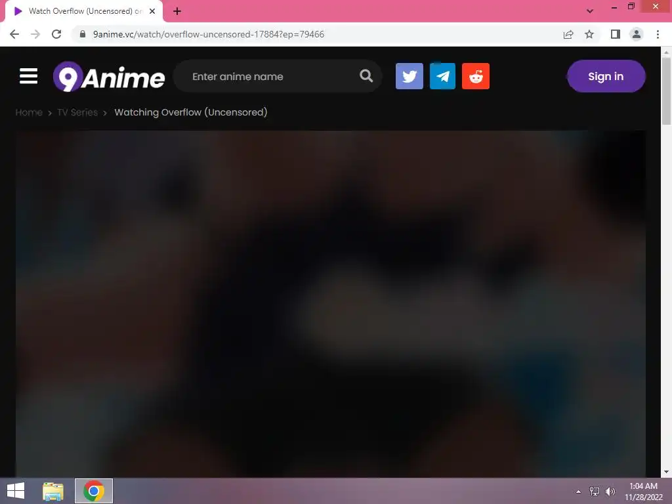Go to the Home breadcrumb
The image size is (672, 504).
29,112
